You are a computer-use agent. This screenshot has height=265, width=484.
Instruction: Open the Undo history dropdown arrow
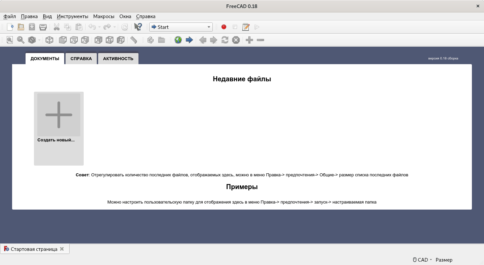[x=99, y=27]
